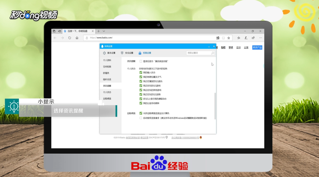The image size is (319, 177).
Task: Uncheck 我的地理位置及天气 checkbox
Action: 141,77
